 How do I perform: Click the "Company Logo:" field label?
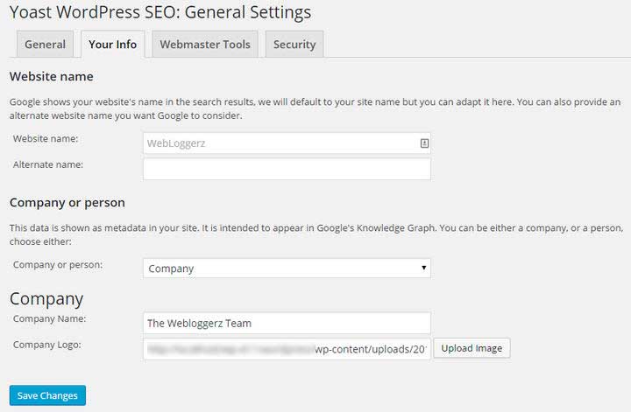(47, 345)
